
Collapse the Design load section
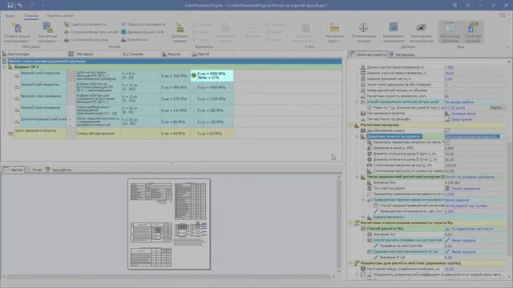[351, 125]
